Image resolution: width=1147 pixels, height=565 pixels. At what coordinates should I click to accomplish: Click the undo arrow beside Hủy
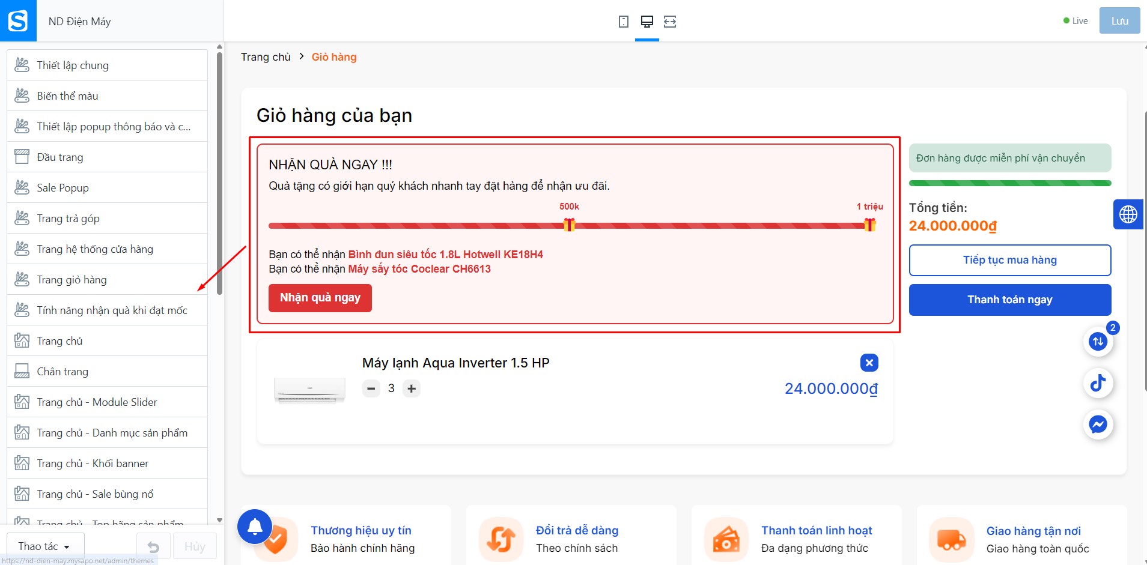click(153, 546)
